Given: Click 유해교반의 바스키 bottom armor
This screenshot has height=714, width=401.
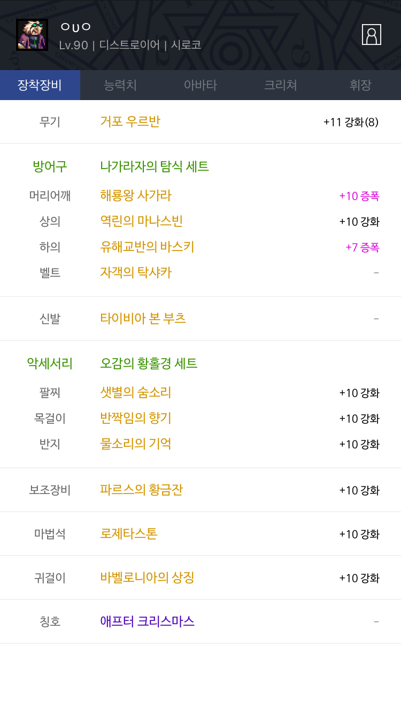Looking at the screenshot, I should point(147,247).
